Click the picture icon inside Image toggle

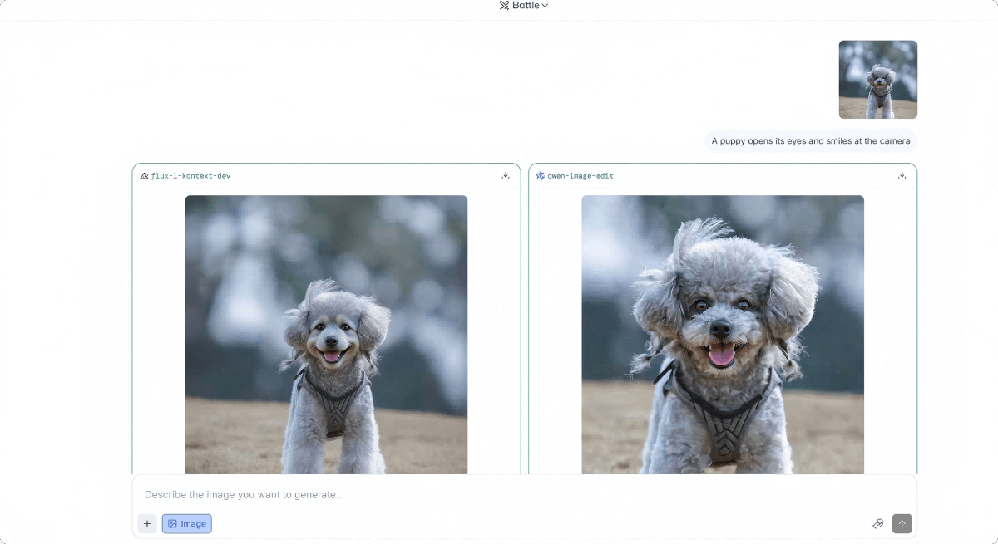point(172,524)
